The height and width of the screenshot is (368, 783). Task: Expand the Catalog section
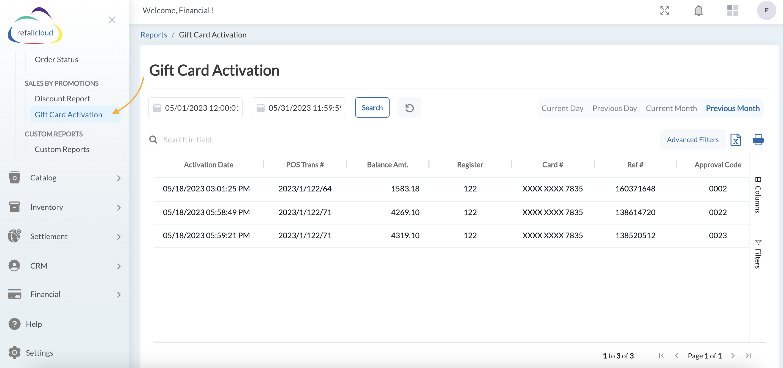pyautogui.click(x=44, y=178)
